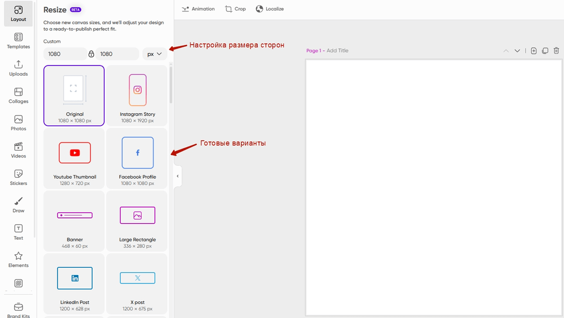Screen dimensions: 564x318
Task: Expand the px units dropdown
Action: 155,54
